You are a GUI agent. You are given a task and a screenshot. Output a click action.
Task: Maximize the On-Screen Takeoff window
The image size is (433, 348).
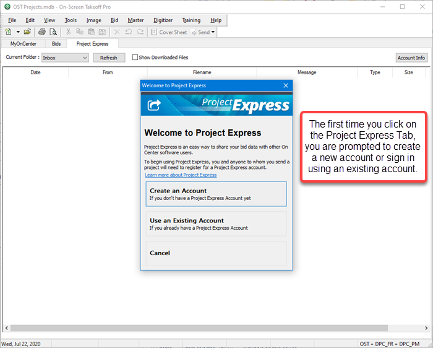tap(402, 7)
